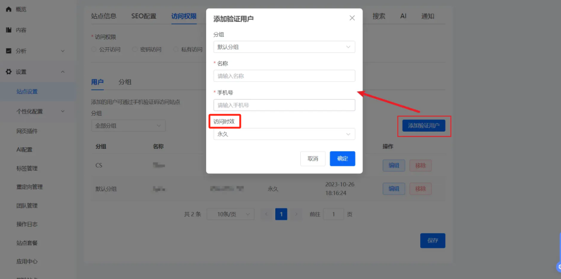
Task: Click 编辑 for CS row
Action: pyautogui.click(x=394, y=165)
